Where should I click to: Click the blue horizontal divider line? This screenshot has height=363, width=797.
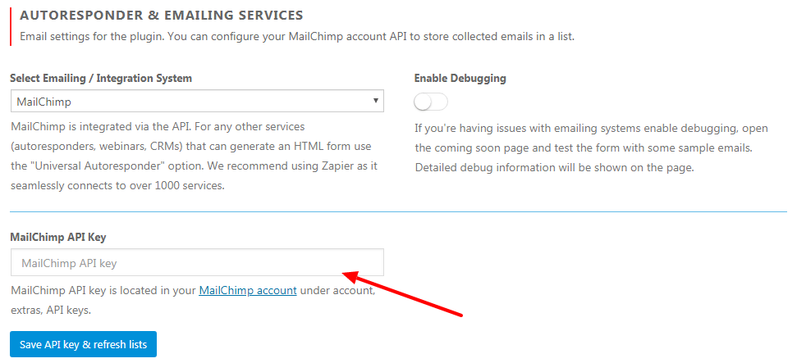point(399,211)
